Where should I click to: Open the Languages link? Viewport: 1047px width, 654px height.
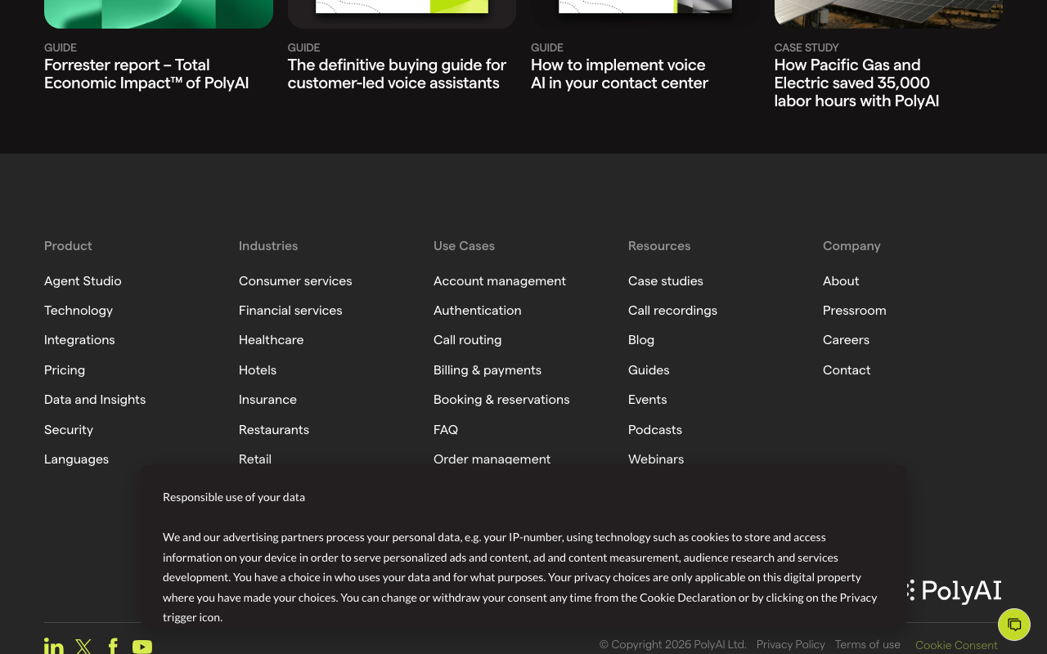coord(76,459)
